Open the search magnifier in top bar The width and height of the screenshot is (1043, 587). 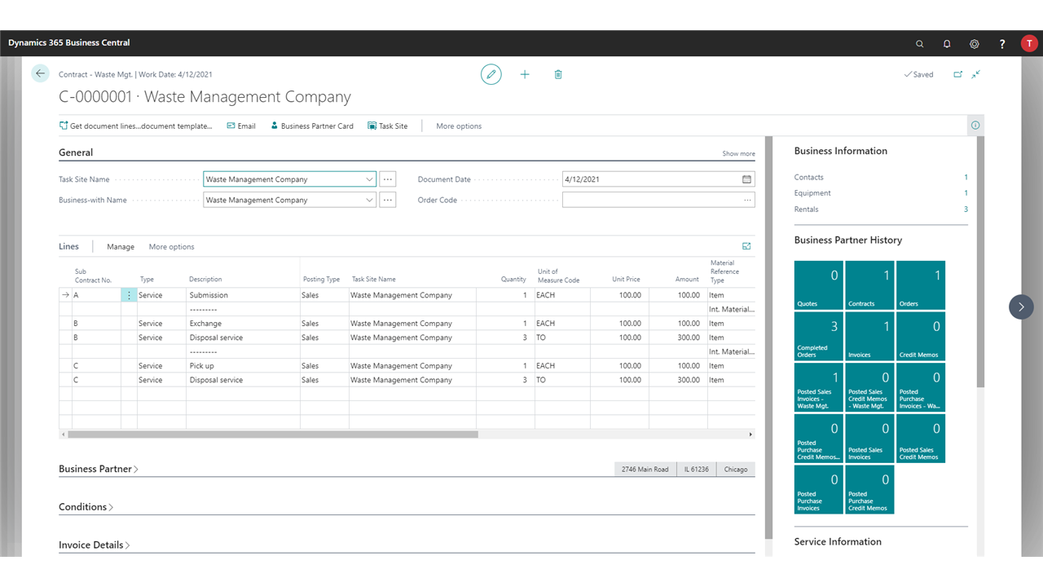click(x=920, y=43)
